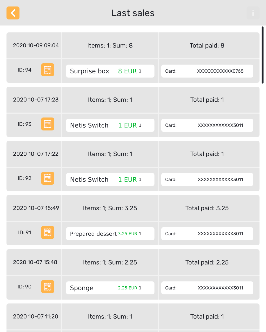Select Netis Switch item in sale 93
This screenshot has width=266, height=332.
(x=110, y=125)
